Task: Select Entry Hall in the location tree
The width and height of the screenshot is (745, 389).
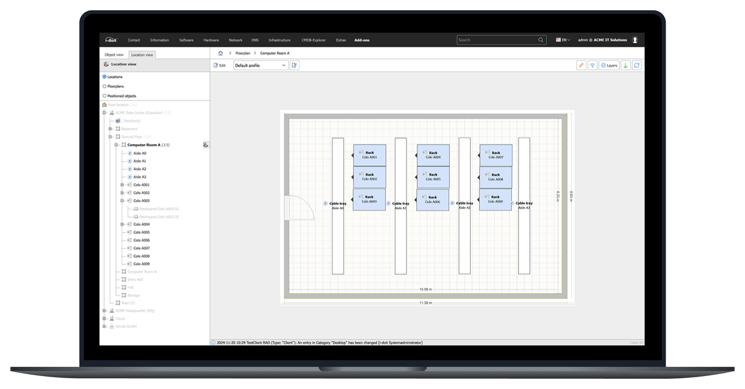Action: (x=135, y=280)
